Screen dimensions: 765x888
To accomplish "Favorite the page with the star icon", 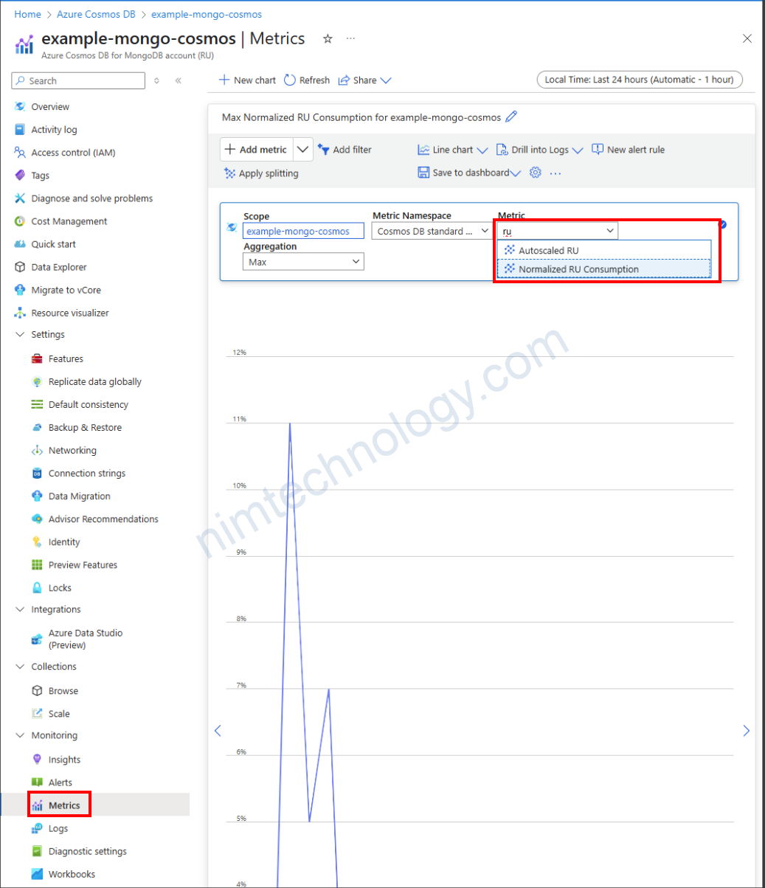I will click(328, 39).
